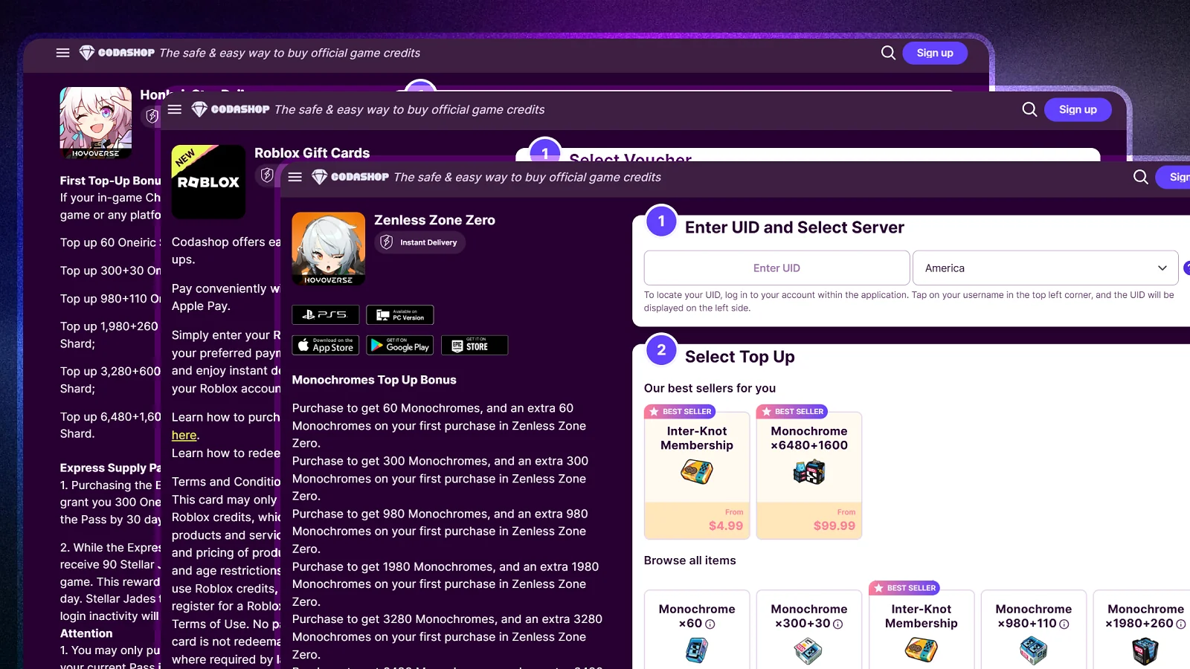Open hamburger menu in Roblox Gift Cards window
The image size is (1190, 669).
[175, 109]
